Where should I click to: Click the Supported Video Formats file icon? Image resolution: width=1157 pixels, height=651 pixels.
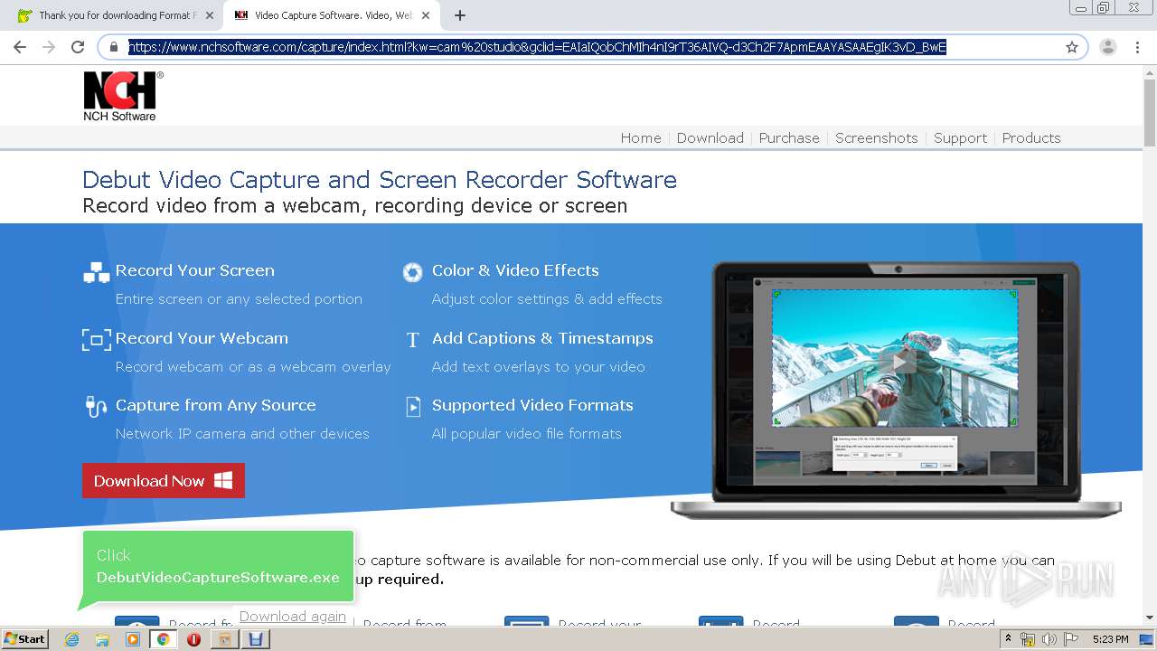[412, 407]
